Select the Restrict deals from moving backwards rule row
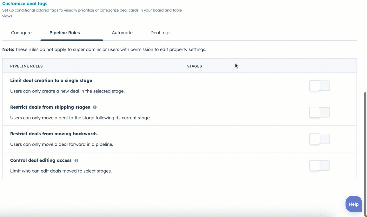 click(x=54, y=133)
